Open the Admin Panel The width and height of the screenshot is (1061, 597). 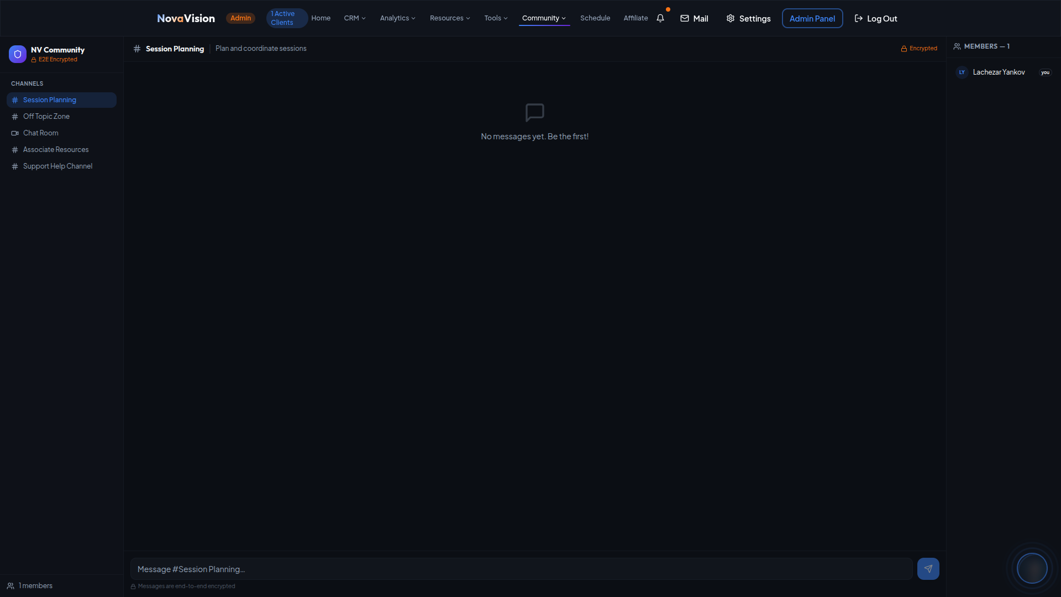[812, 18]
